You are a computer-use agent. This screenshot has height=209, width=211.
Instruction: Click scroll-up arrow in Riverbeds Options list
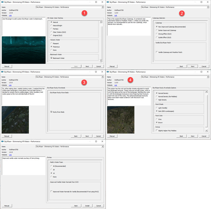coord(206,92)
